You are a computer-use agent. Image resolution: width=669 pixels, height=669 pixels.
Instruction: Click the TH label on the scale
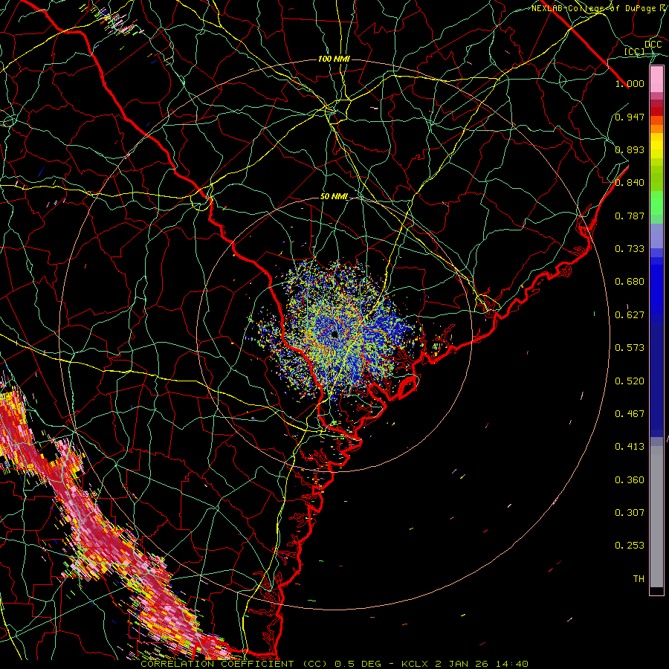(639, 579)
